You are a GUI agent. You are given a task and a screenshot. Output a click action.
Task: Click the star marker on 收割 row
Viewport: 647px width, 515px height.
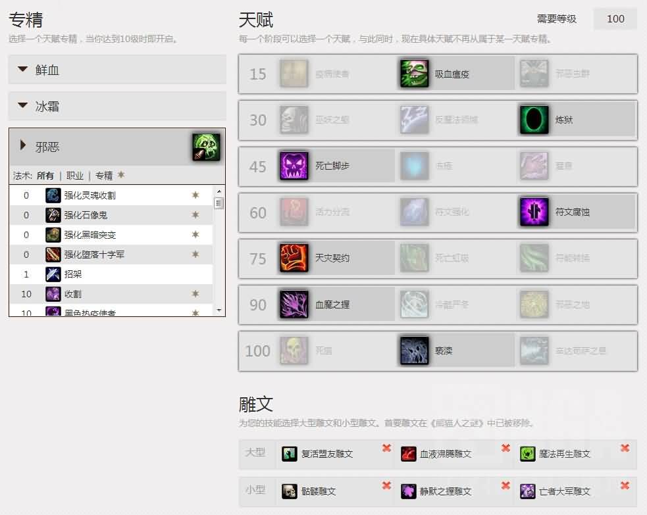pos(195,293)
